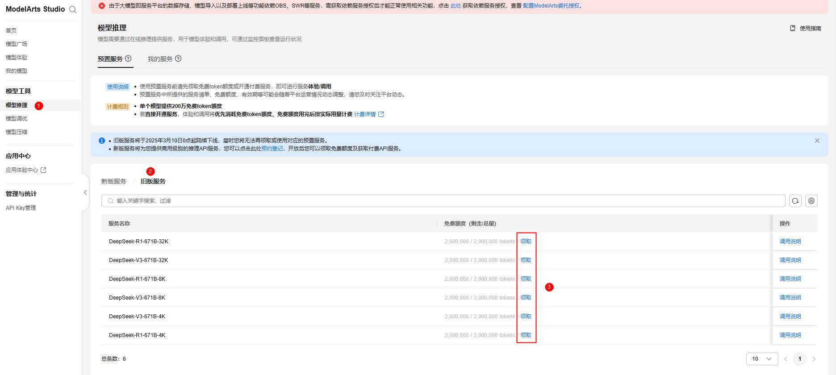Go to previous page arrow

(x=786, y=359)
